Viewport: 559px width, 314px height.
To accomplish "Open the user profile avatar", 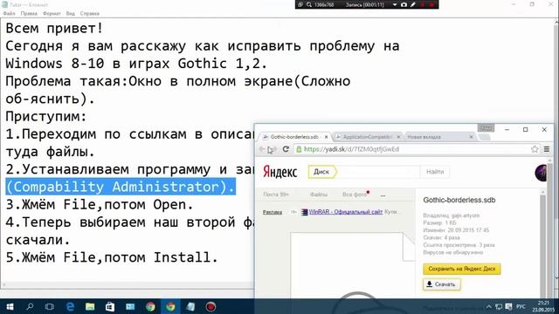I will point(542,173).
